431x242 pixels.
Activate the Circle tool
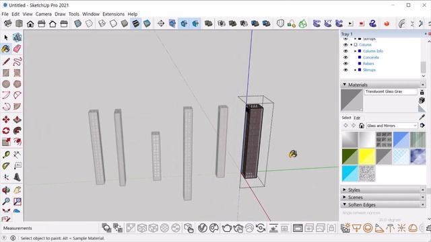(x=6, y=84)
